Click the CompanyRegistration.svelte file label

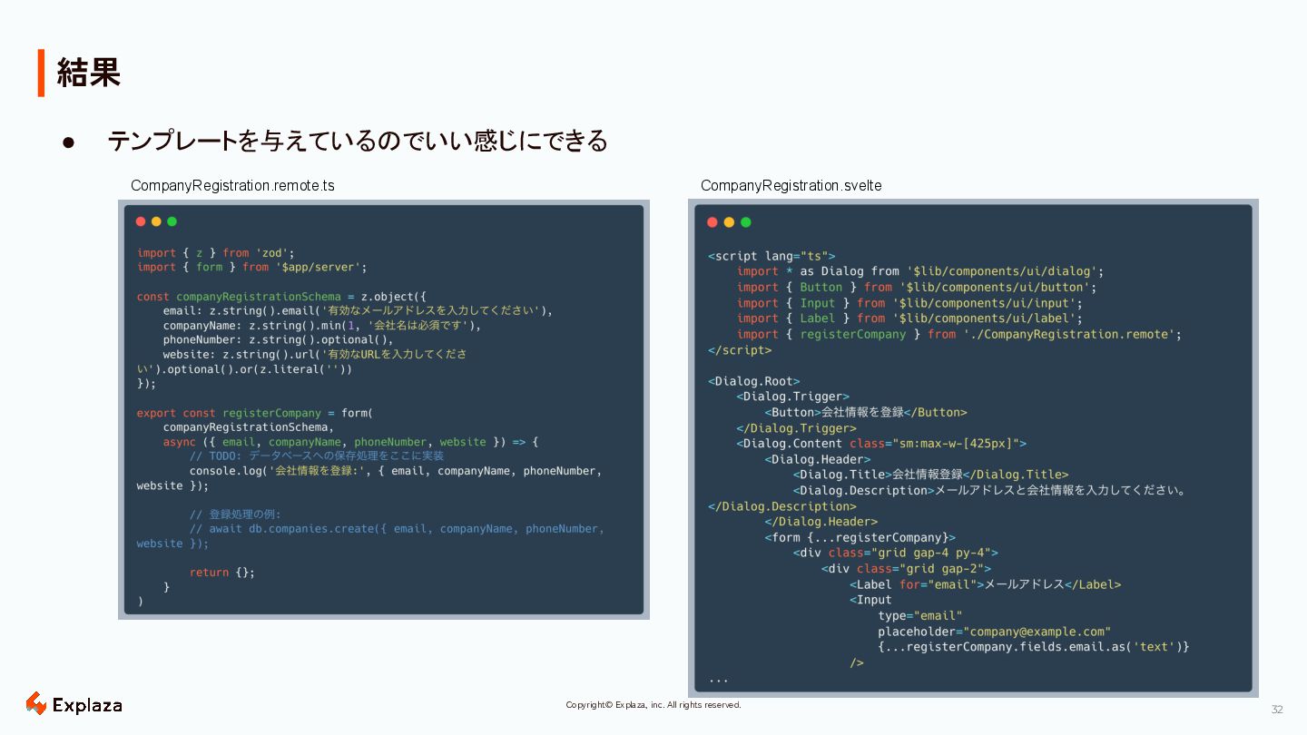click(x=791, y=185)
